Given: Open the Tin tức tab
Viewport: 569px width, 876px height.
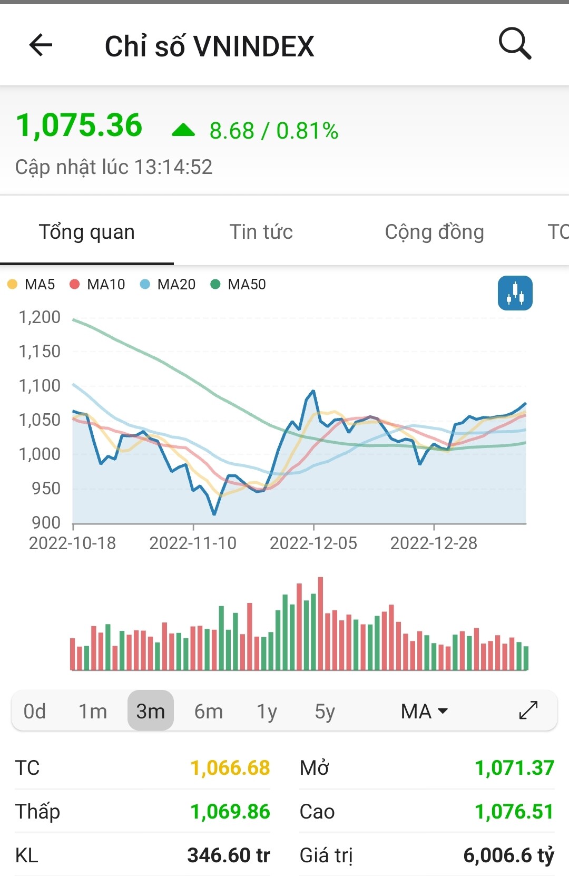Looking at the screenshot, I should click(261, 232).
